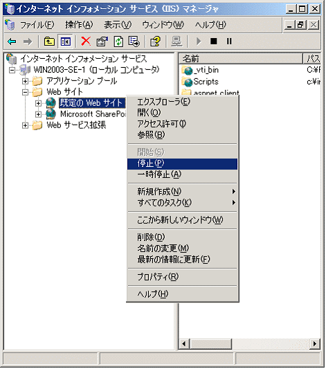Viewport: 326px width, 369px height.
Task: Expand the 既定の Web サイト node
Action: (x=38, y=103)
